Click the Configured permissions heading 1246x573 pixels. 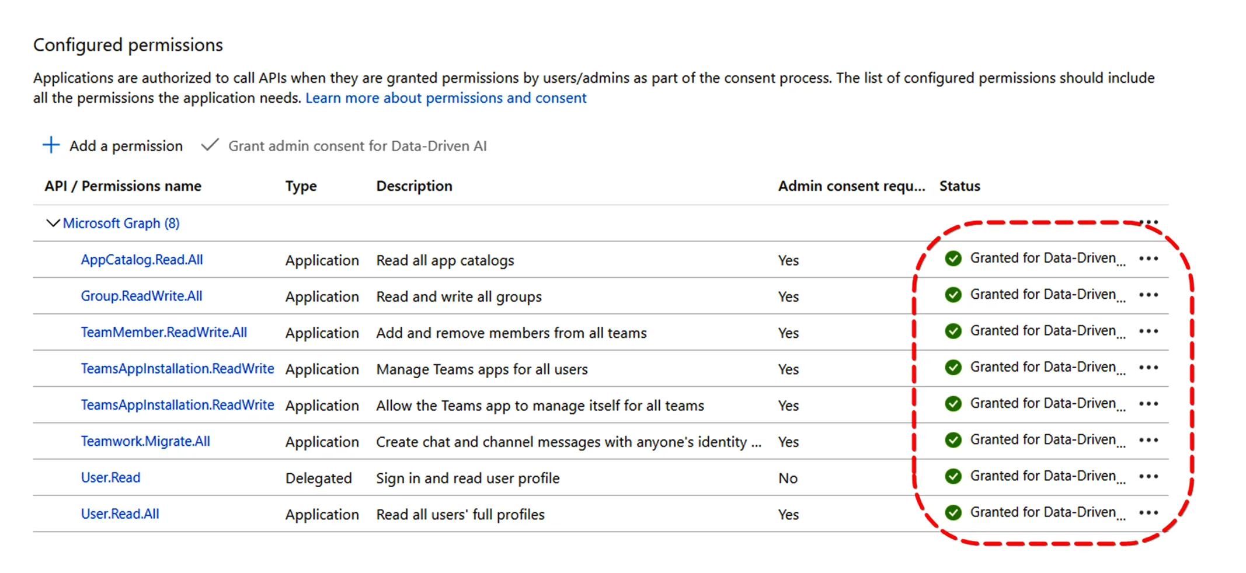[128, 45]
